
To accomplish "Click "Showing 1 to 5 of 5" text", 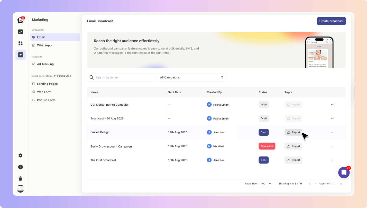I will click(290, 184).
